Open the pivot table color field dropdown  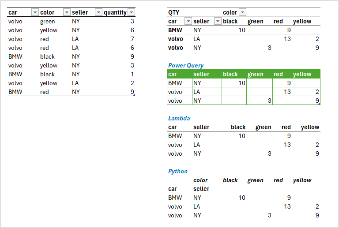pos(243,12)
